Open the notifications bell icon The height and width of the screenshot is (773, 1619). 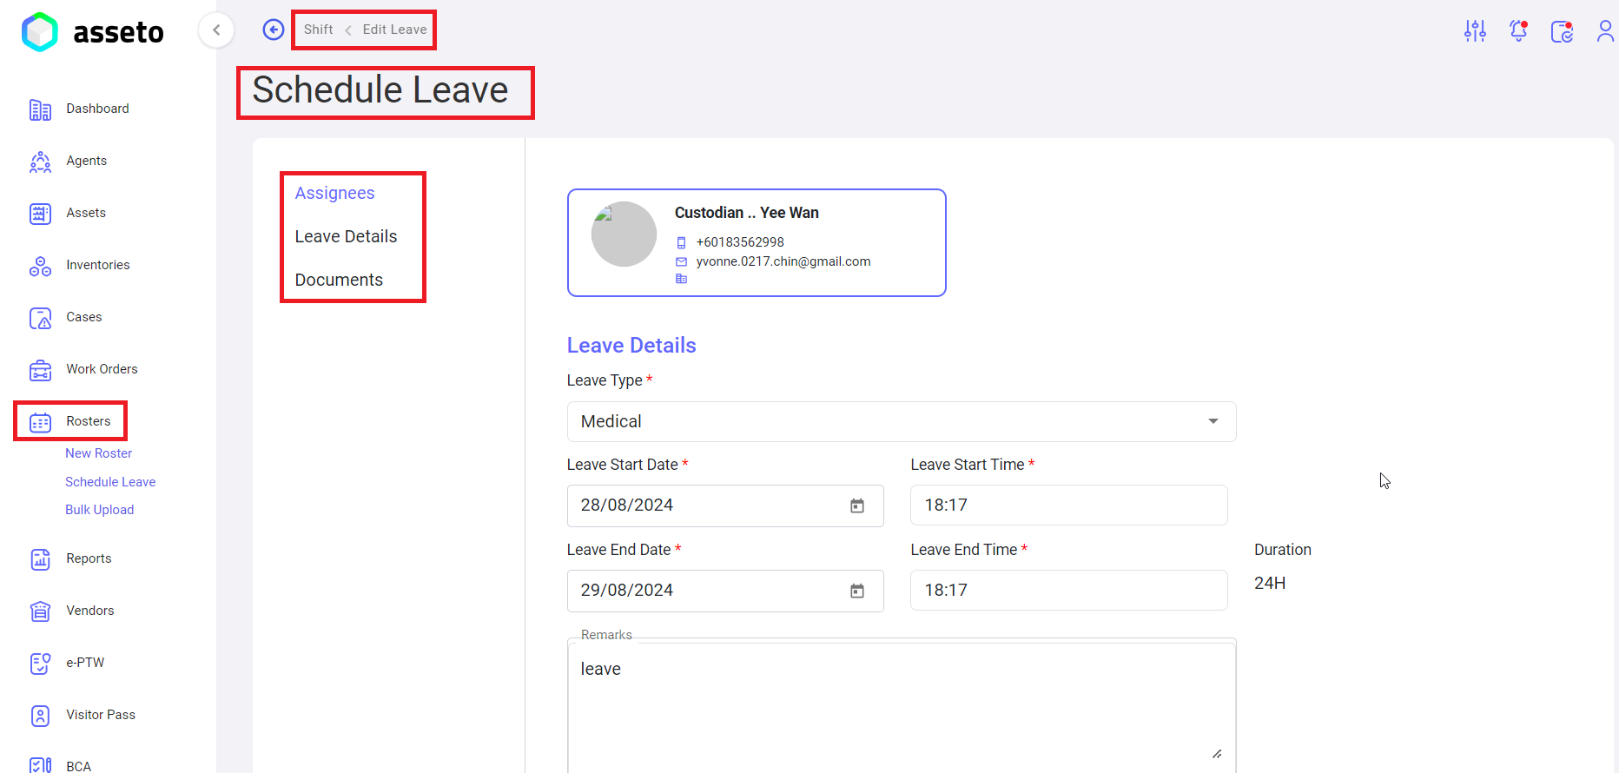(x=1518, y=31)
